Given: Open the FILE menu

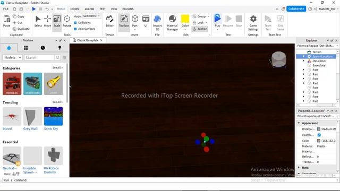Looking at the screenshot, I should 6,9.
